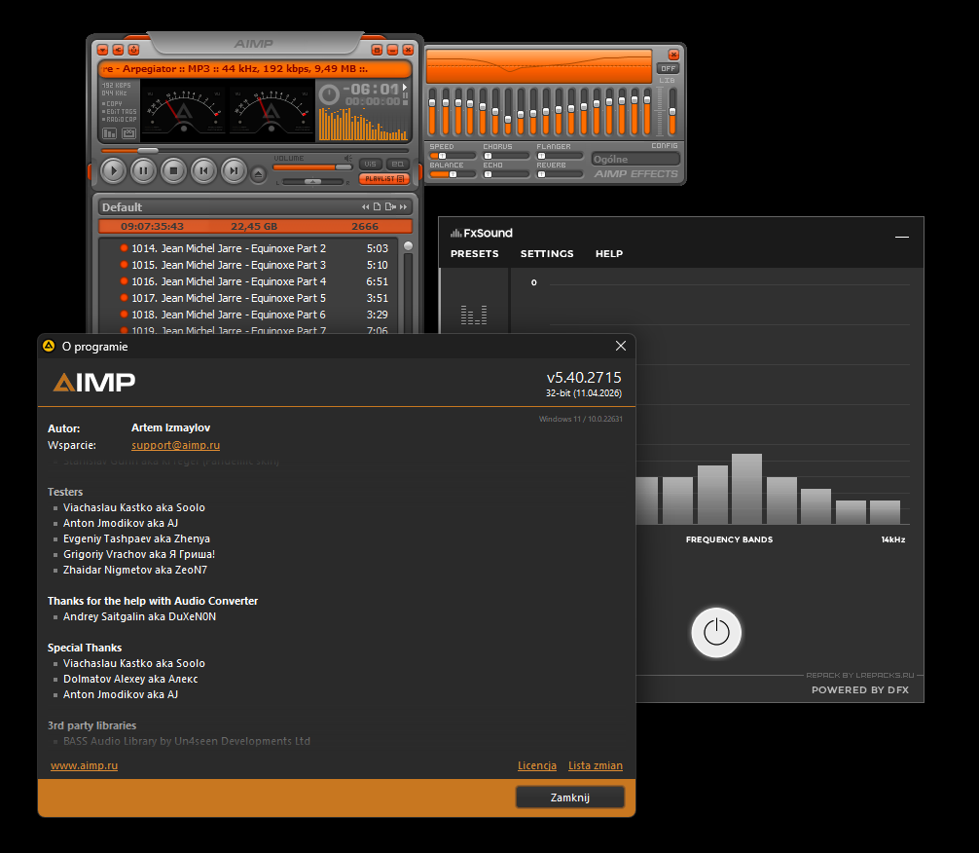The width and height of the screenshot is (979, 853).
Task: Open AIMP main menu dropdown arrow button
Action: click(102, 50)
